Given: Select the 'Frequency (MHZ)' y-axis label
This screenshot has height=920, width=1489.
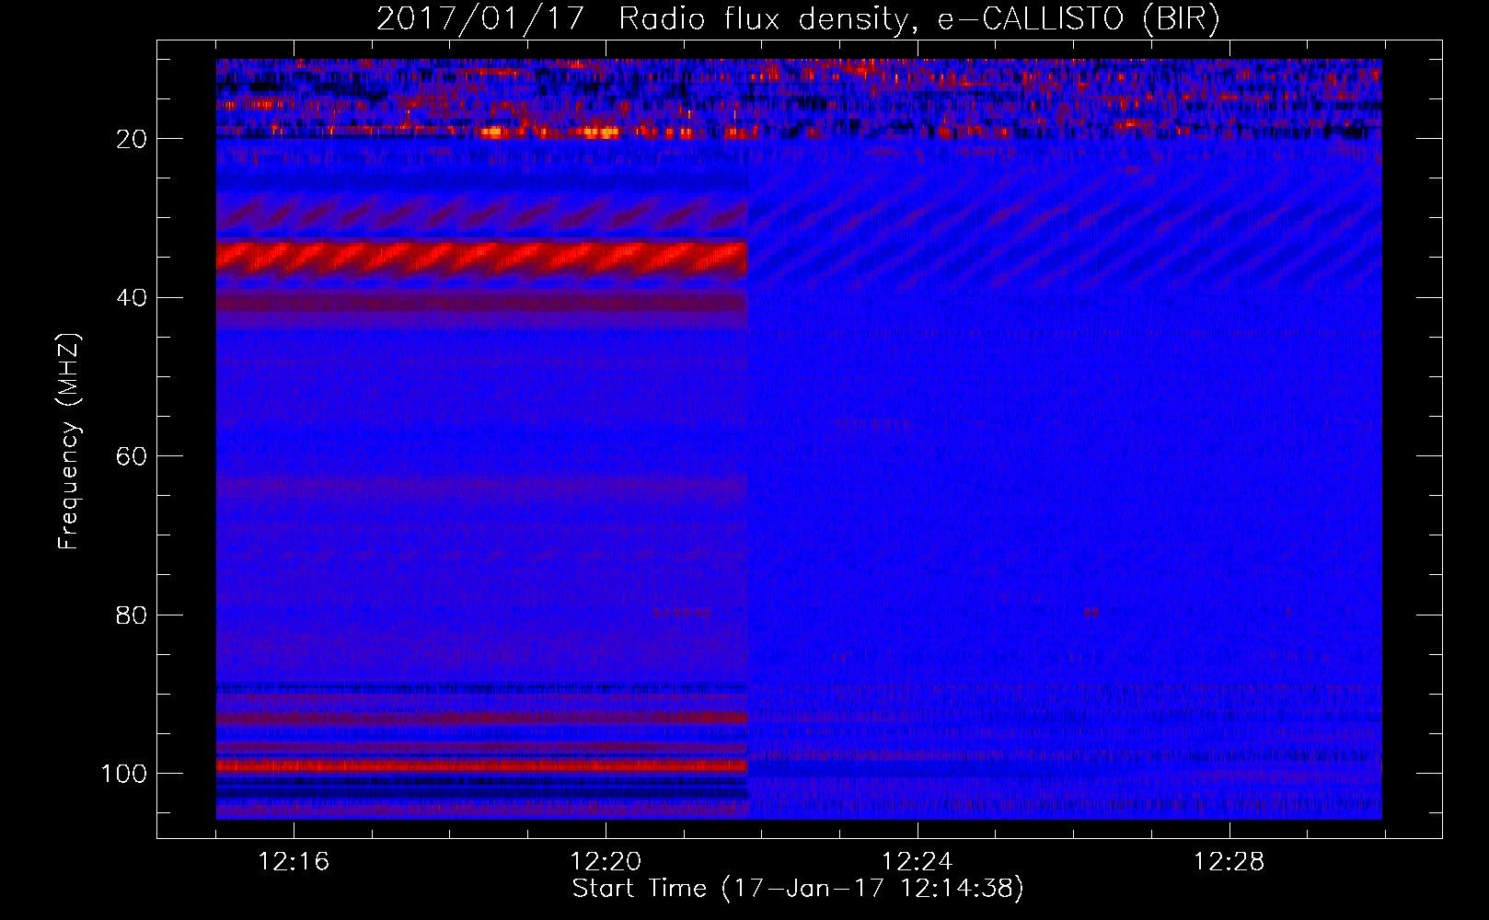Looking at the screenshot, I should click(69, 441).
